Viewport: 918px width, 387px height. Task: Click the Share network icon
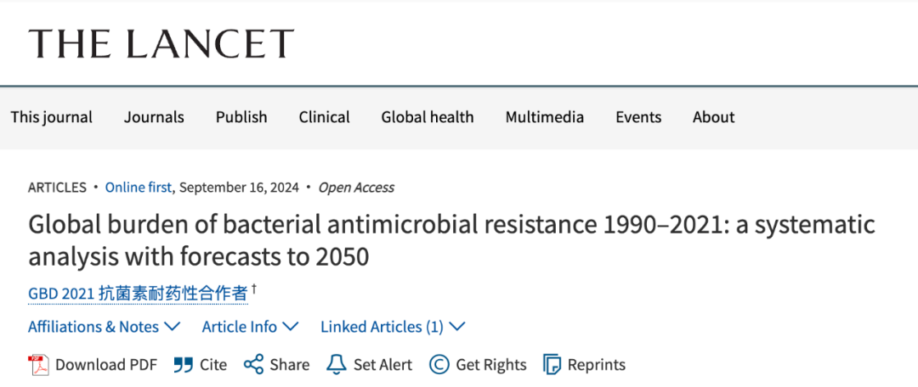(x=253, y=365)
